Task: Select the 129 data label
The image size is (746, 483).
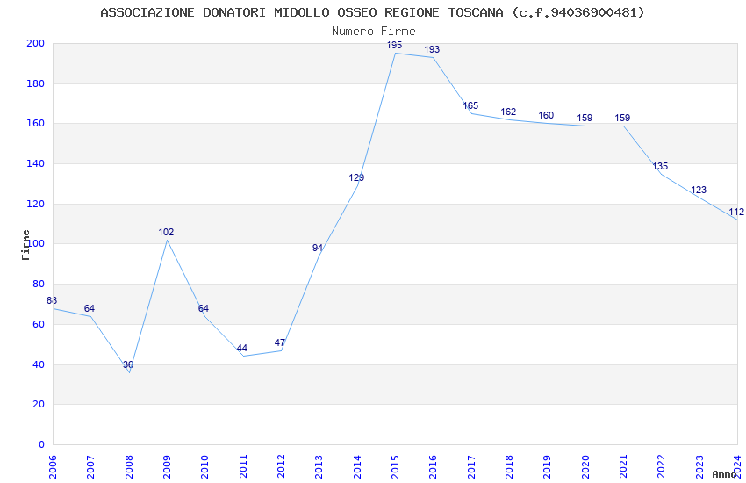Action: [356, 177]
